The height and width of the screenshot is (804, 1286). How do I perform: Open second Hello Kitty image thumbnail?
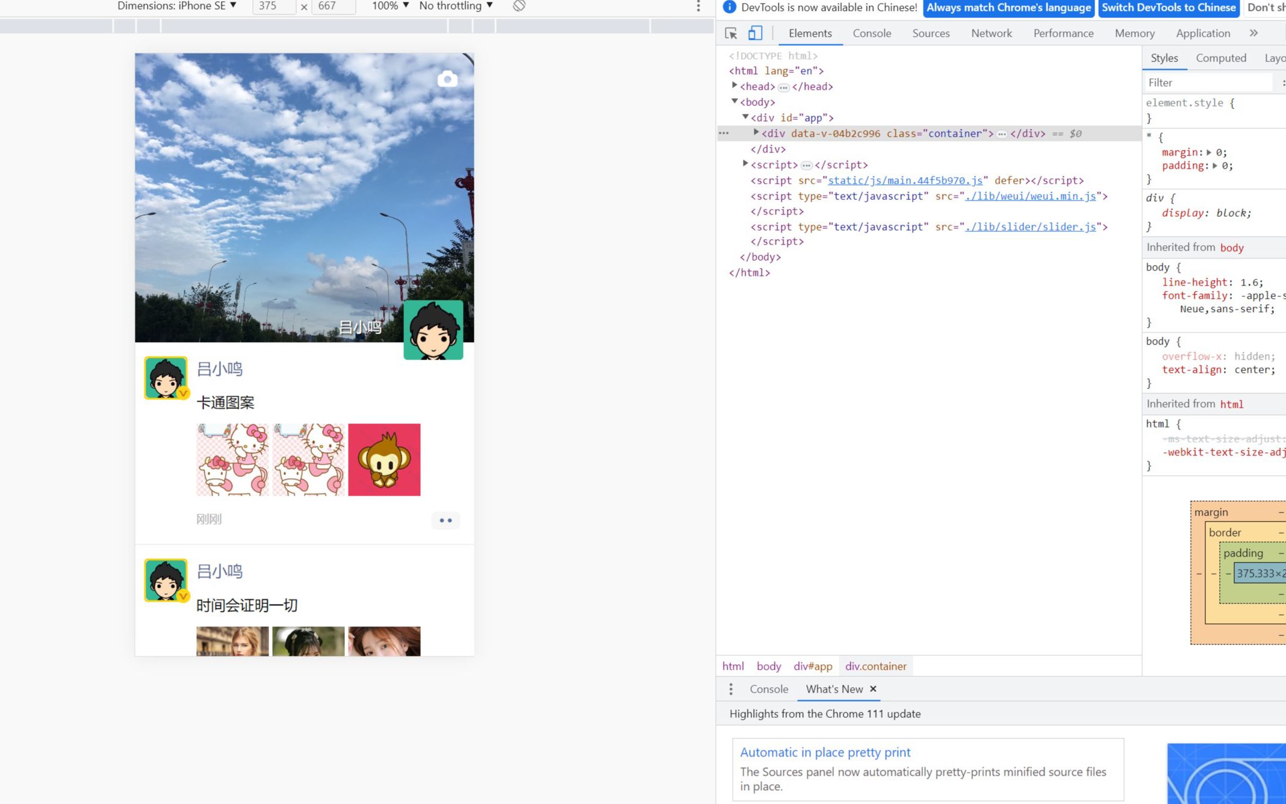click(x=308, y=460)
